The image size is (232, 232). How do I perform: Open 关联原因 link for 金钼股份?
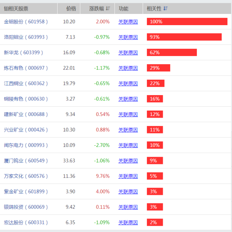128,22
